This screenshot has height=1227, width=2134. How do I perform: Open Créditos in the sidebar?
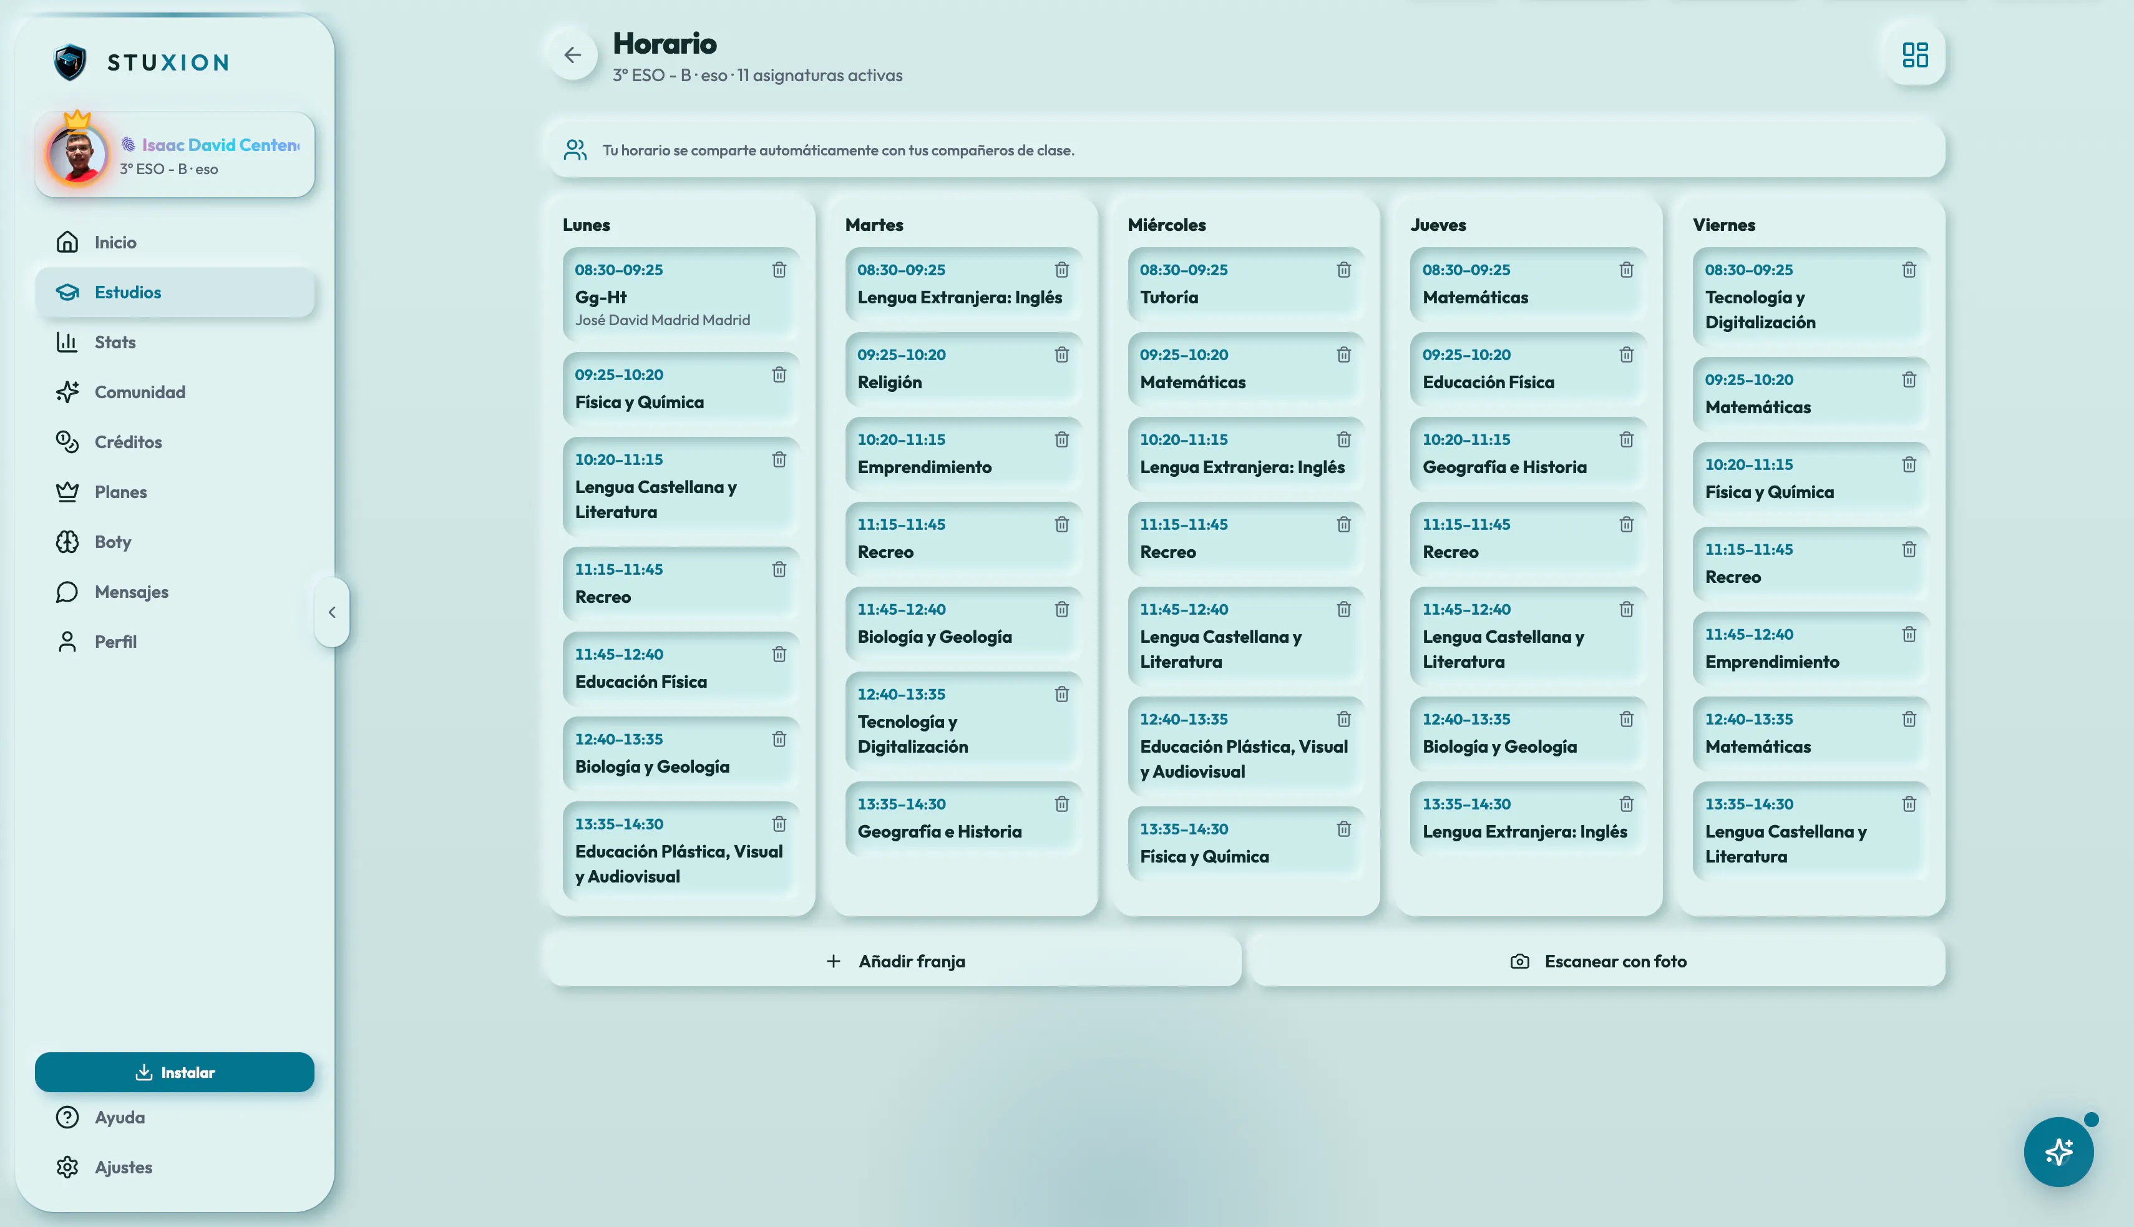174,442
